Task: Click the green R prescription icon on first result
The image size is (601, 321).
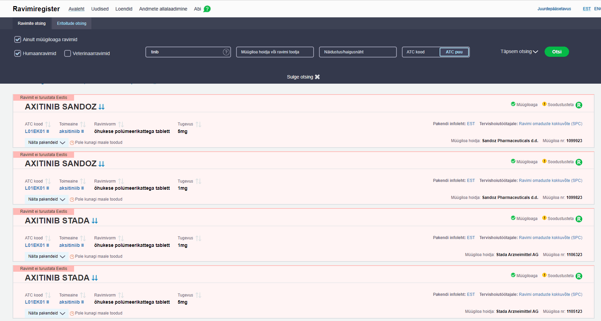Action: (x=579, y=105)
